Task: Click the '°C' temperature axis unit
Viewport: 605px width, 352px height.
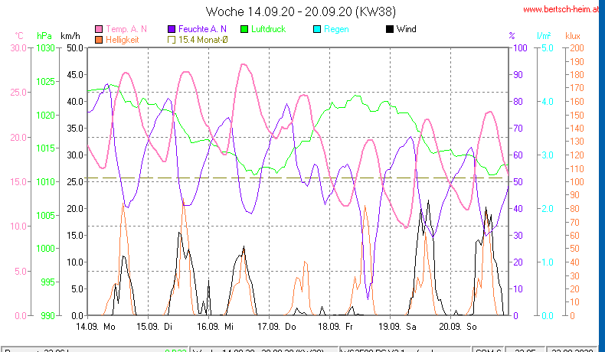Action: [19, 36]
